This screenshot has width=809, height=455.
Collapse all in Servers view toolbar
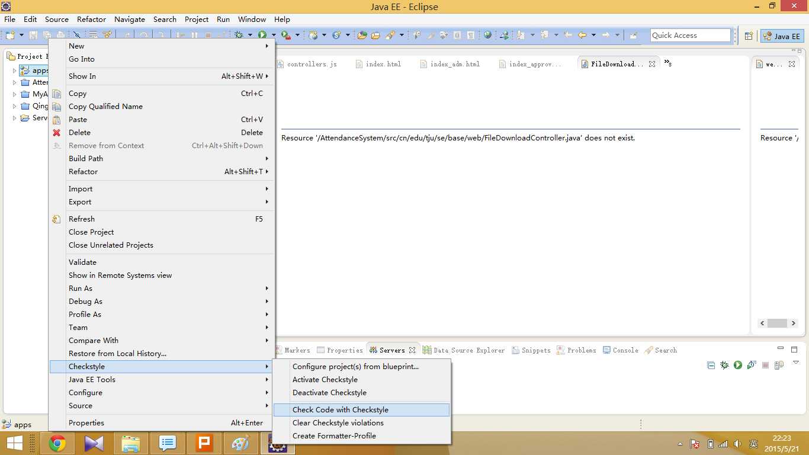[711, 366]
